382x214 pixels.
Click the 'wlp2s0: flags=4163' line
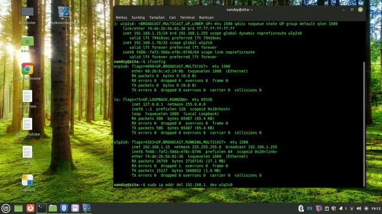181,142
